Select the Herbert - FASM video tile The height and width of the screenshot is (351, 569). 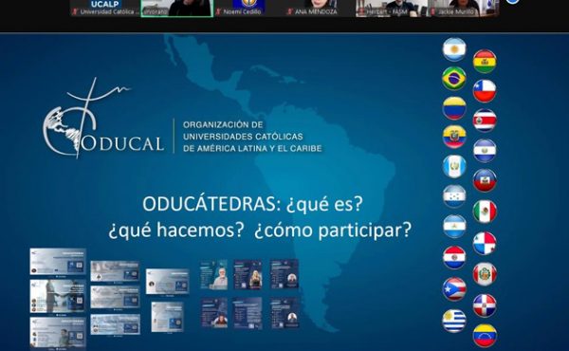tap(391, 8)
